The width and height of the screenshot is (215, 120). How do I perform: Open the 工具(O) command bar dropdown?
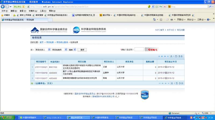tap(201, 20)
